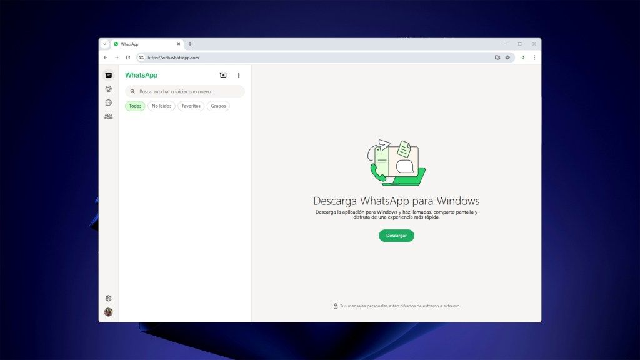
Task: Click the chat search field
Action: (x=185, y=91)
